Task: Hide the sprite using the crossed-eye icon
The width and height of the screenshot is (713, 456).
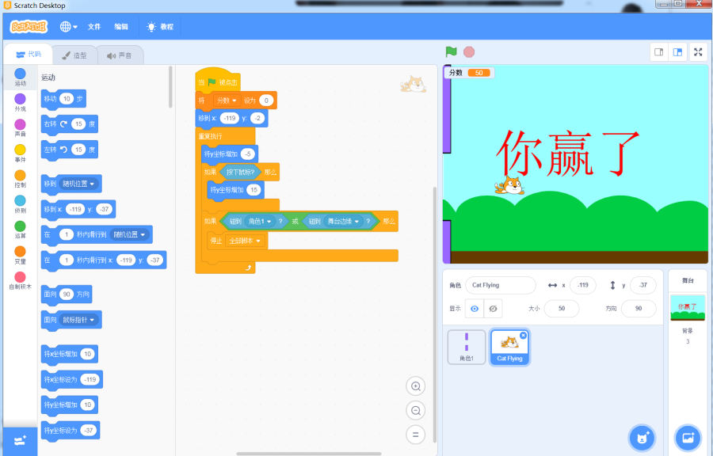Action: [493, 309]
